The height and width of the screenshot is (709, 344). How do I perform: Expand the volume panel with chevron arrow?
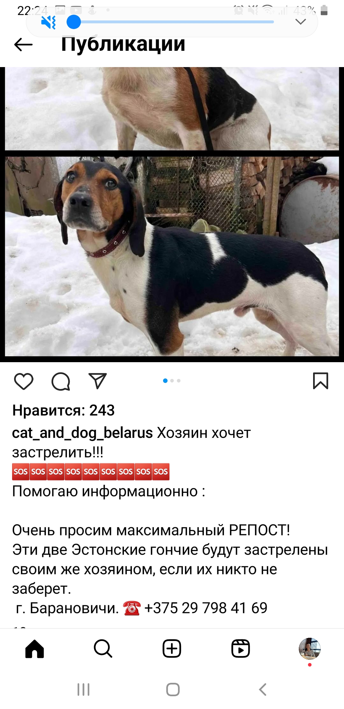(x=301, y=22)
